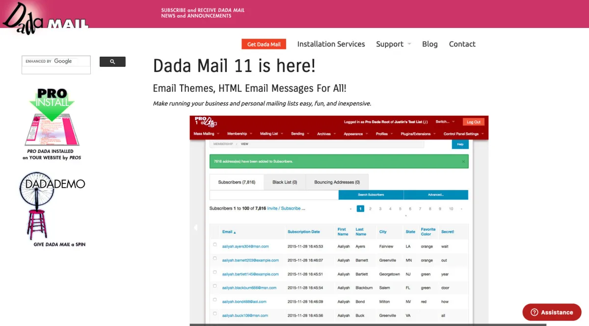Viewport: 589px width, 326px height.
Task: Expand the Support dropdown in site navigation
Action: [393, 44]
